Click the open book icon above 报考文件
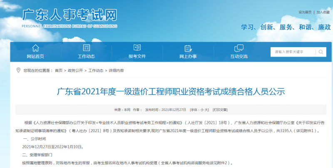The image size is (333, 168). [x=137, y=48]
